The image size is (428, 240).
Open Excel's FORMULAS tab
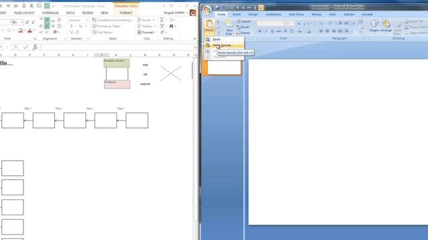tap(51, 13)
